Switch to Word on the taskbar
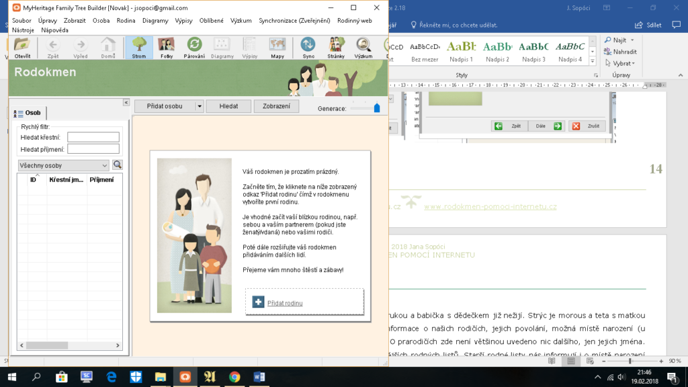 [259, 377]
